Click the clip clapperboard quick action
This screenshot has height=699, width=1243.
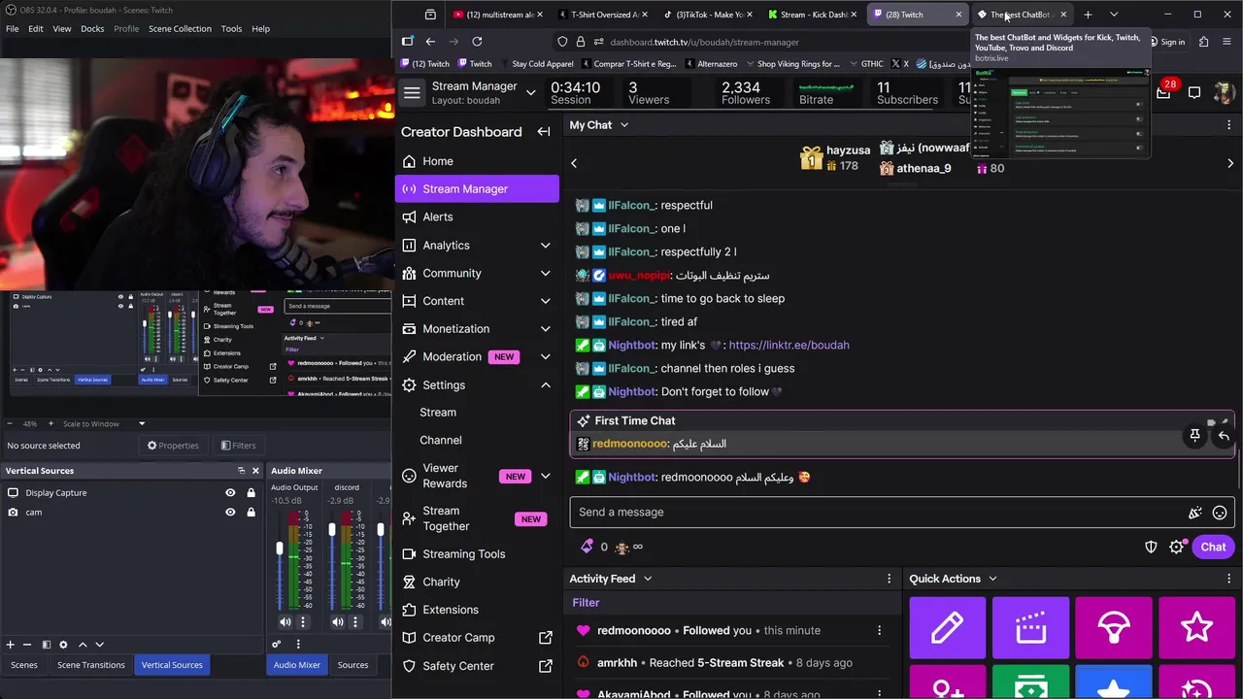pyautogui.click(x=1030, y=628)
